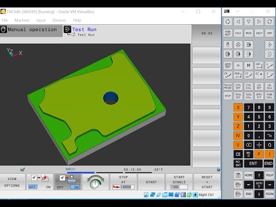Click the STOP AT softkey
276x207 pixels.
click(x=123, y=182)
